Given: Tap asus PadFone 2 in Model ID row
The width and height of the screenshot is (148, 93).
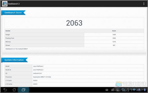Looking at the screenshot, I should tap(38, 70).
